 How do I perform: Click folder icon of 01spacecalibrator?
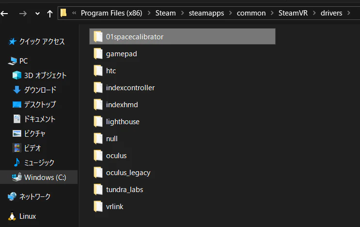coord(98,37)
